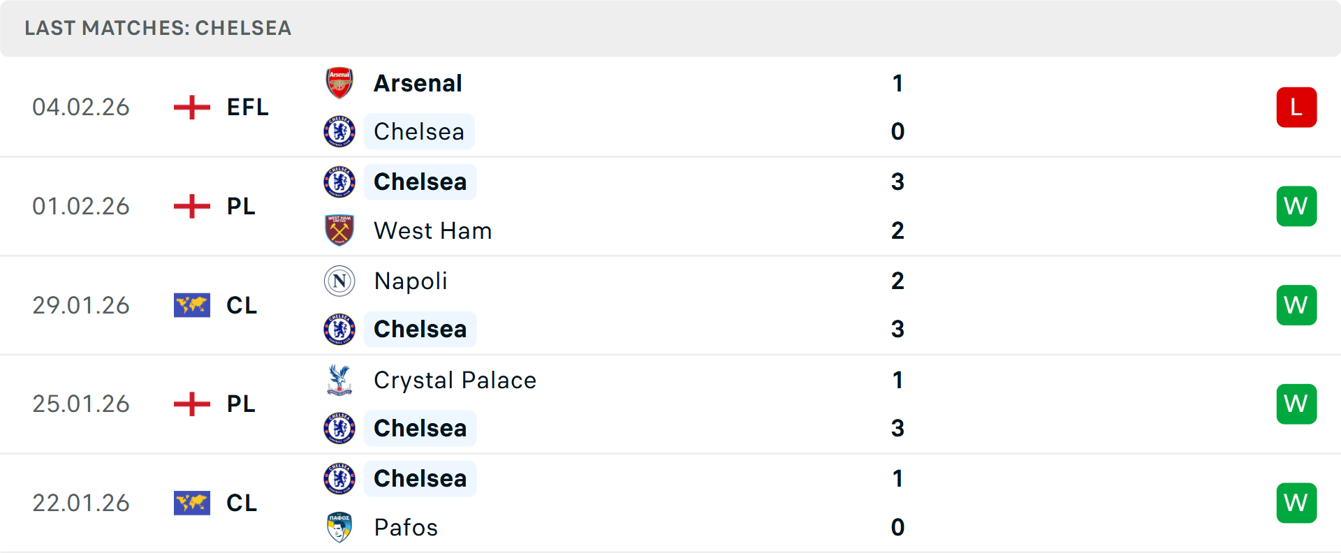Click the 25.01.26 match date

(x=81, y=404)
